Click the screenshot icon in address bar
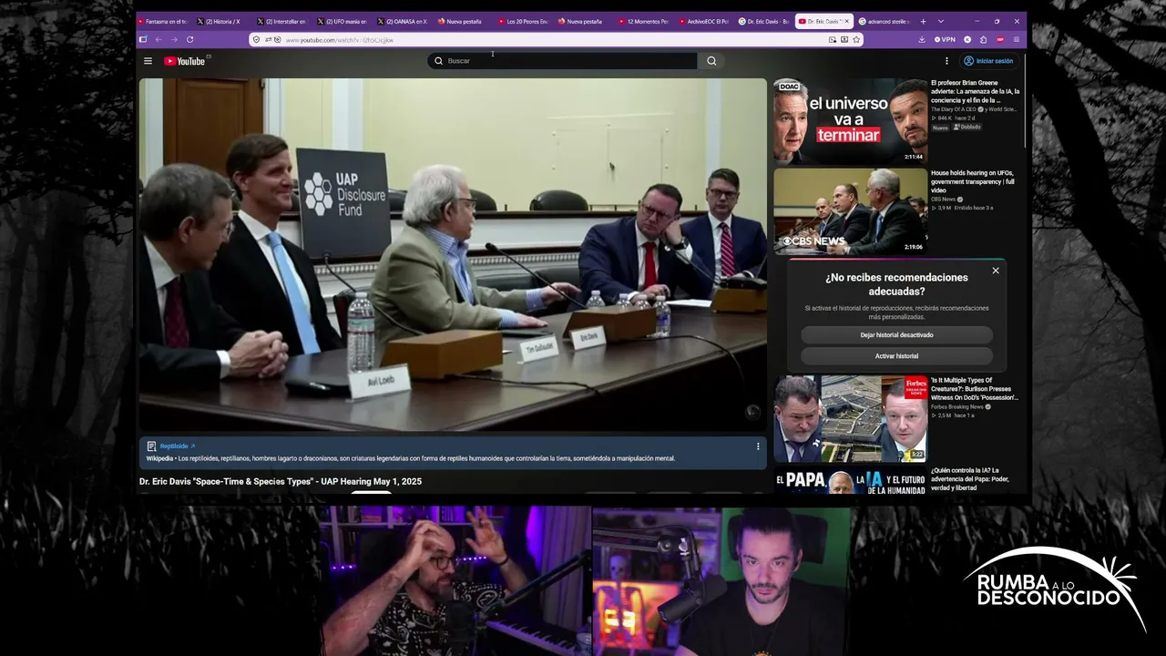Viewport: 1166px width, 656px height. (844, 39)
